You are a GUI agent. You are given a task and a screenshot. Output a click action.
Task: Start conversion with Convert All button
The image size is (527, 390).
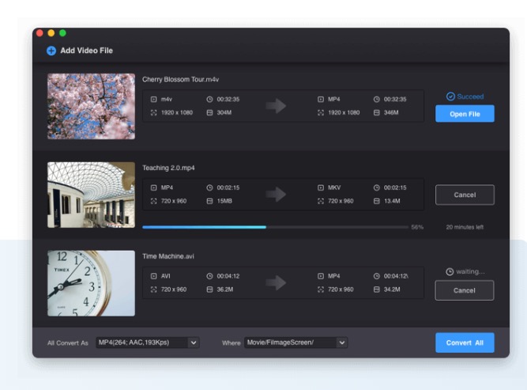pos(465,343)
